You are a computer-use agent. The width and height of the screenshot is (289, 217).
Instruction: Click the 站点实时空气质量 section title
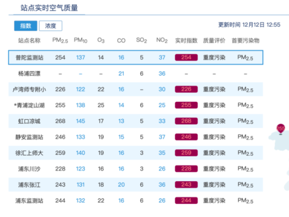49,8
